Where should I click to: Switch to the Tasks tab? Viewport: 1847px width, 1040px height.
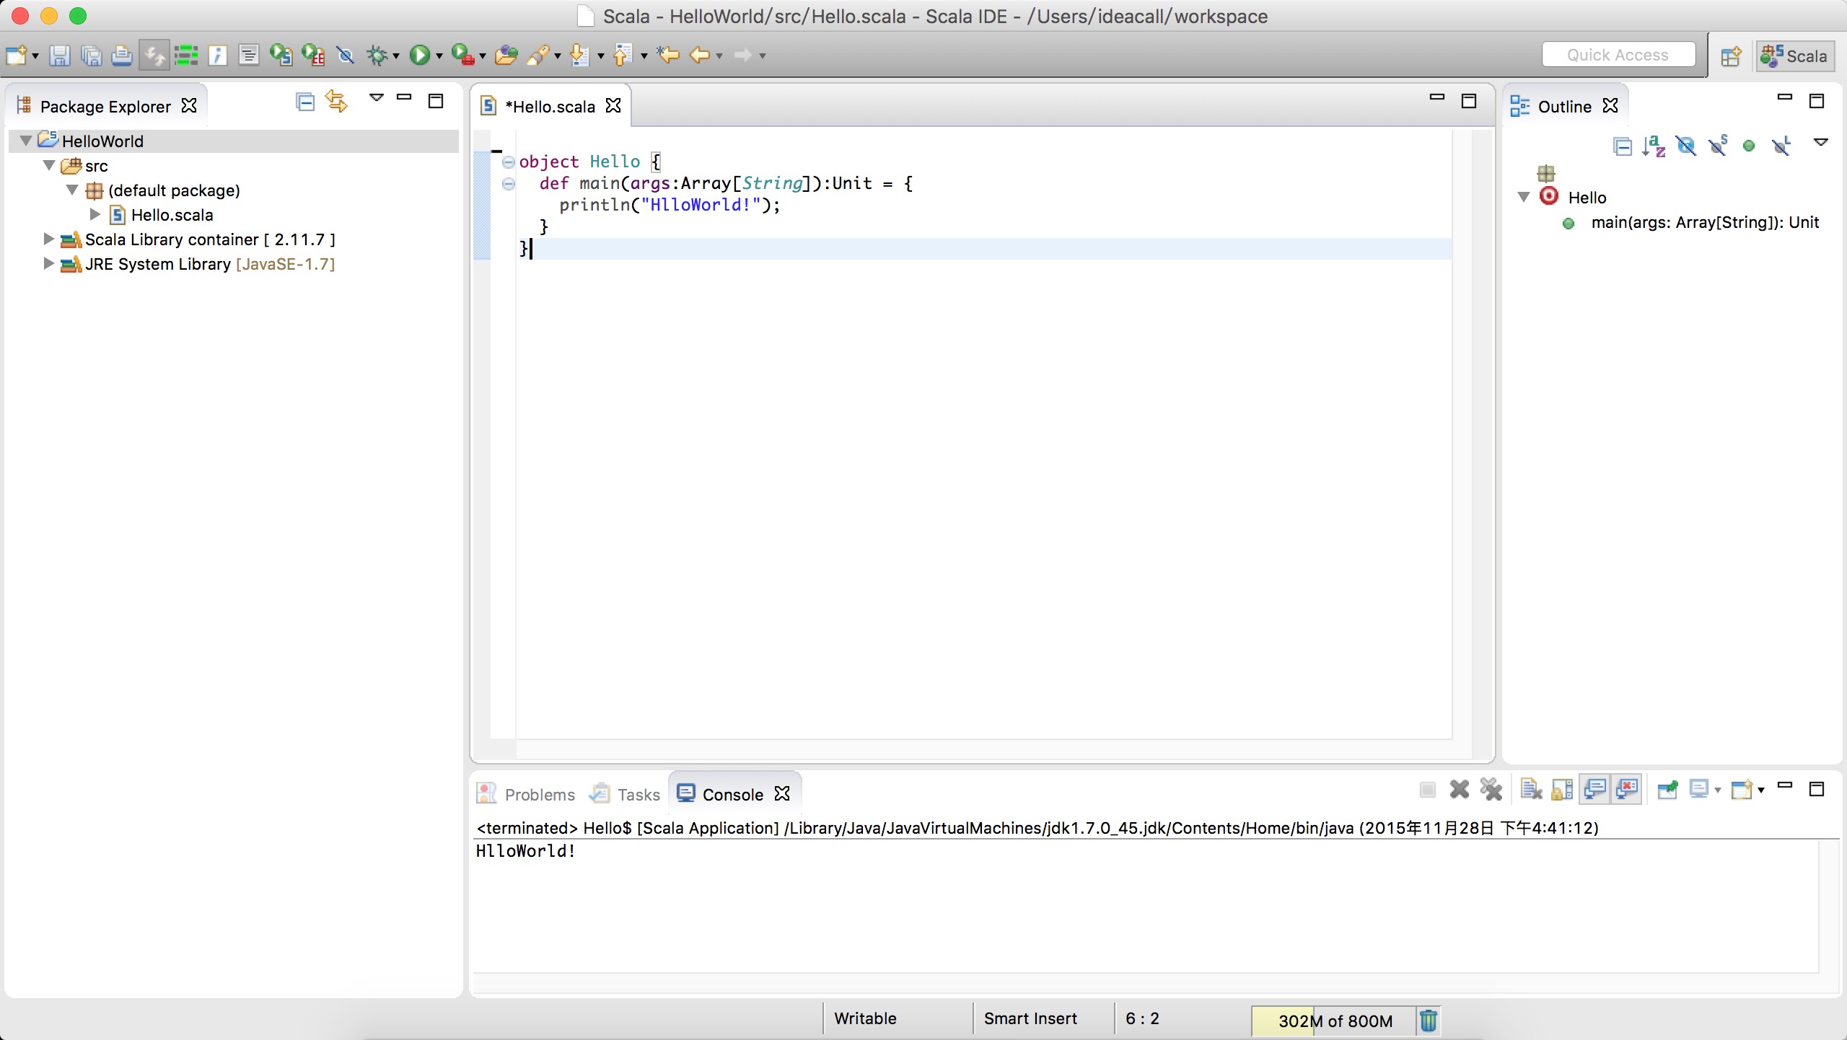[625, 794]
